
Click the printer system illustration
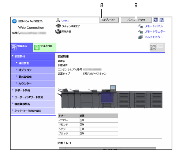(x=110, y=97)
